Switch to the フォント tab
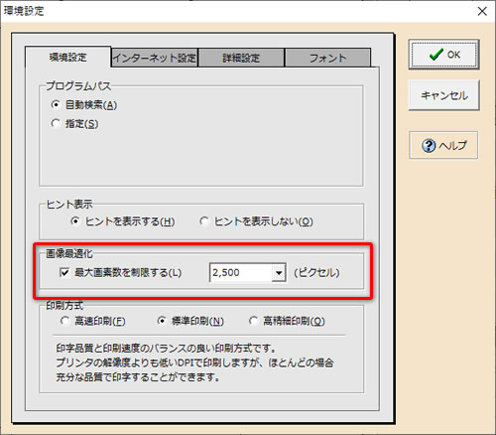The image size is (496, 435). tap(327, 58)
